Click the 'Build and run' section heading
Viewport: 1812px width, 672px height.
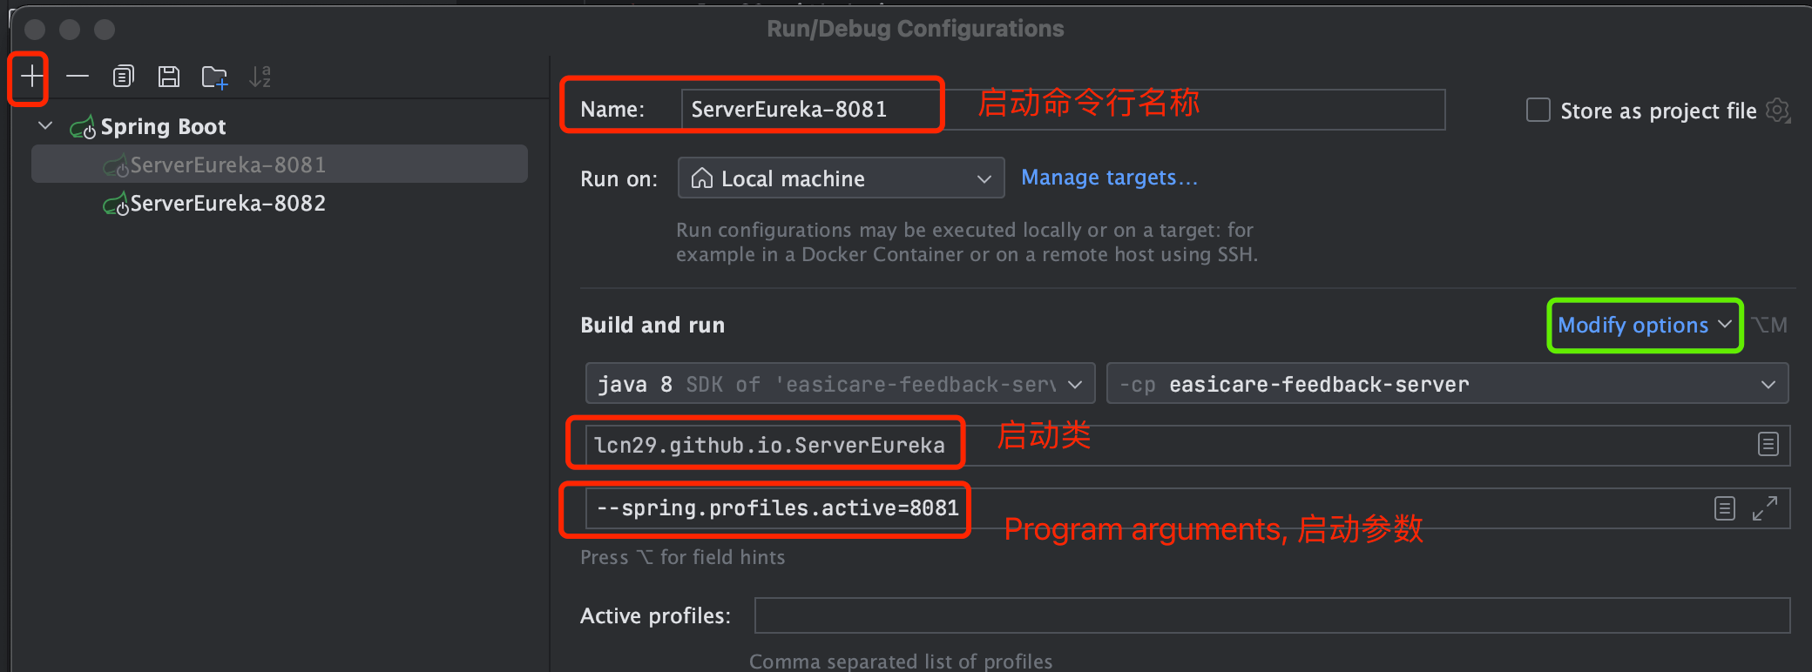point(652,326)
